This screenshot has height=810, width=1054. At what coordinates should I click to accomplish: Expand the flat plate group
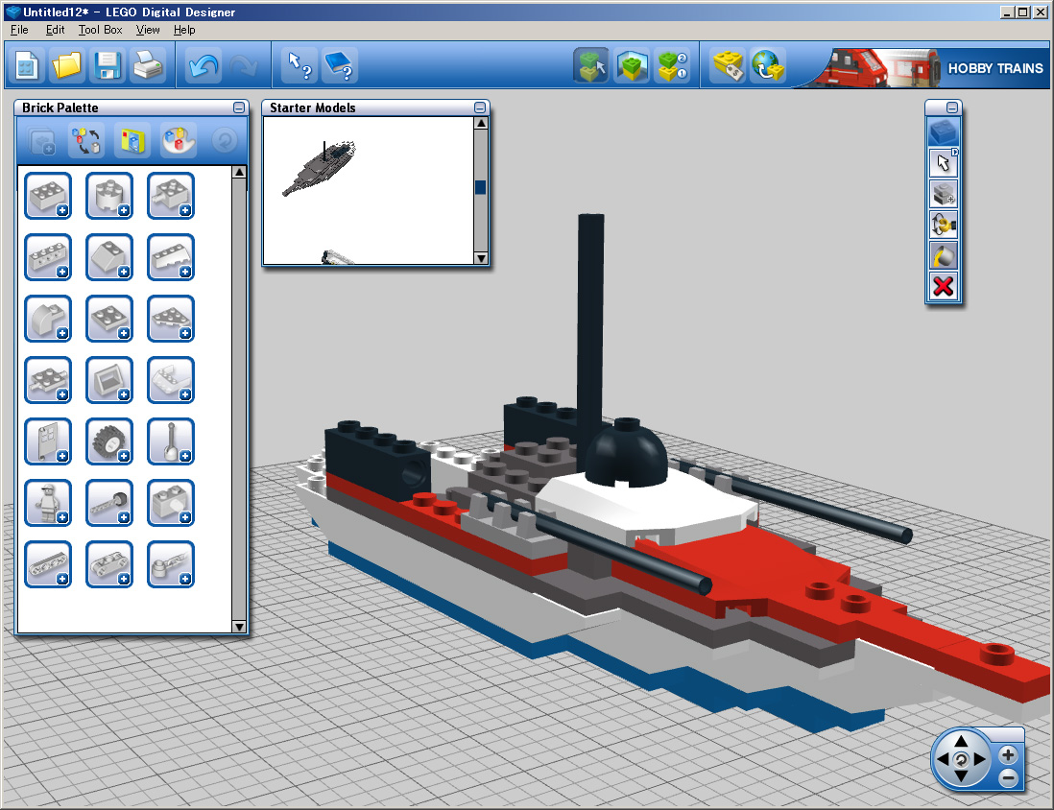coord(109,319)
